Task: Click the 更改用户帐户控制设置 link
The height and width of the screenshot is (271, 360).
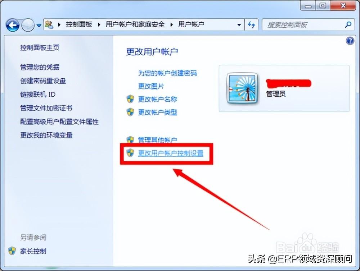Action: 171,153
